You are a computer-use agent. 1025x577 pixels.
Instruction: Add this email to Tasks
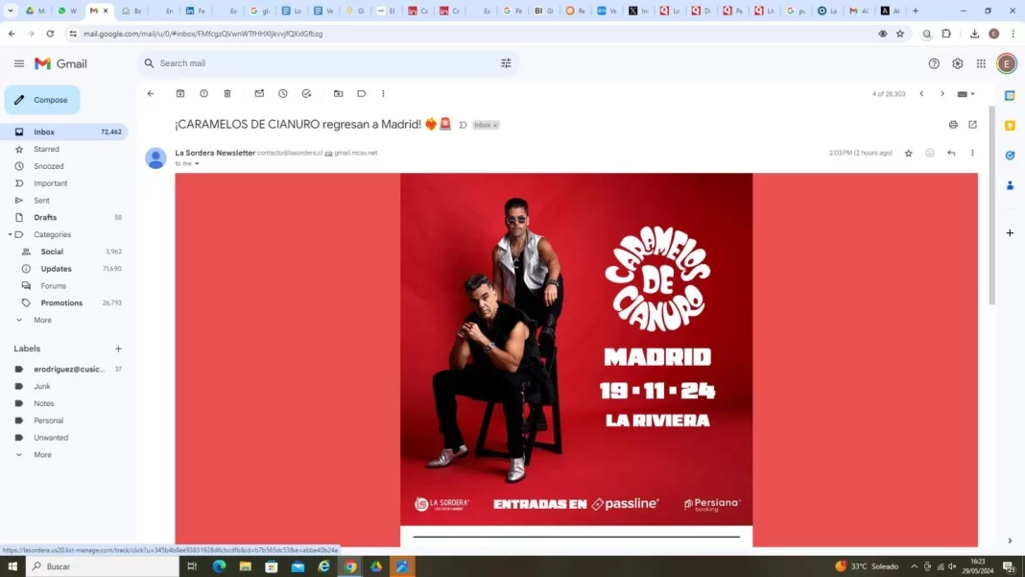click(306, 94)
